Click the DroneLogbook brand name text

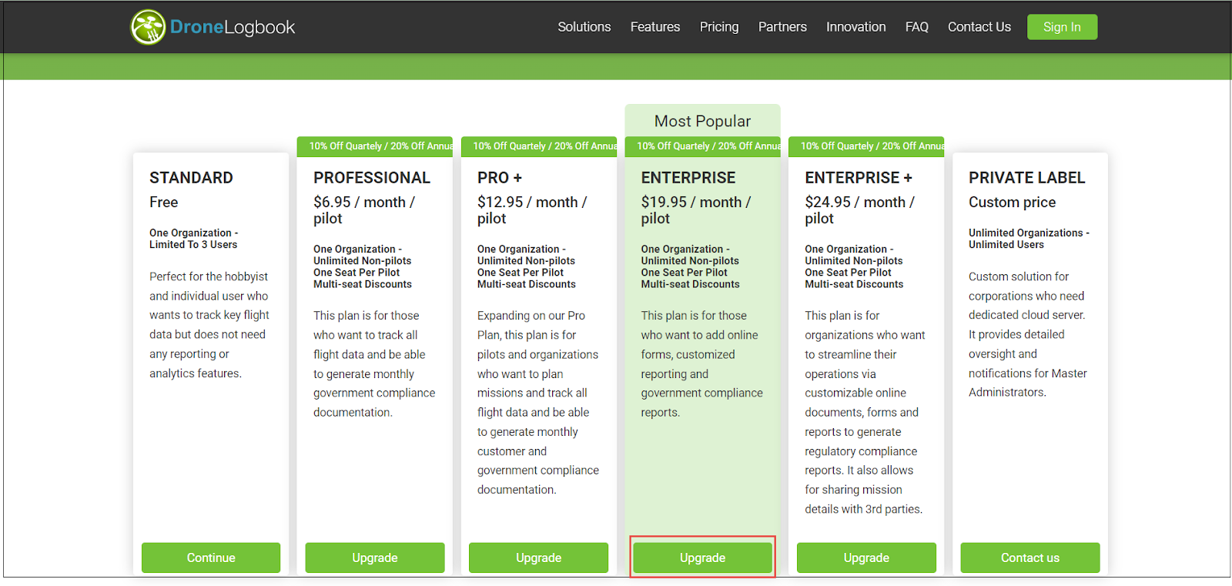233,27
